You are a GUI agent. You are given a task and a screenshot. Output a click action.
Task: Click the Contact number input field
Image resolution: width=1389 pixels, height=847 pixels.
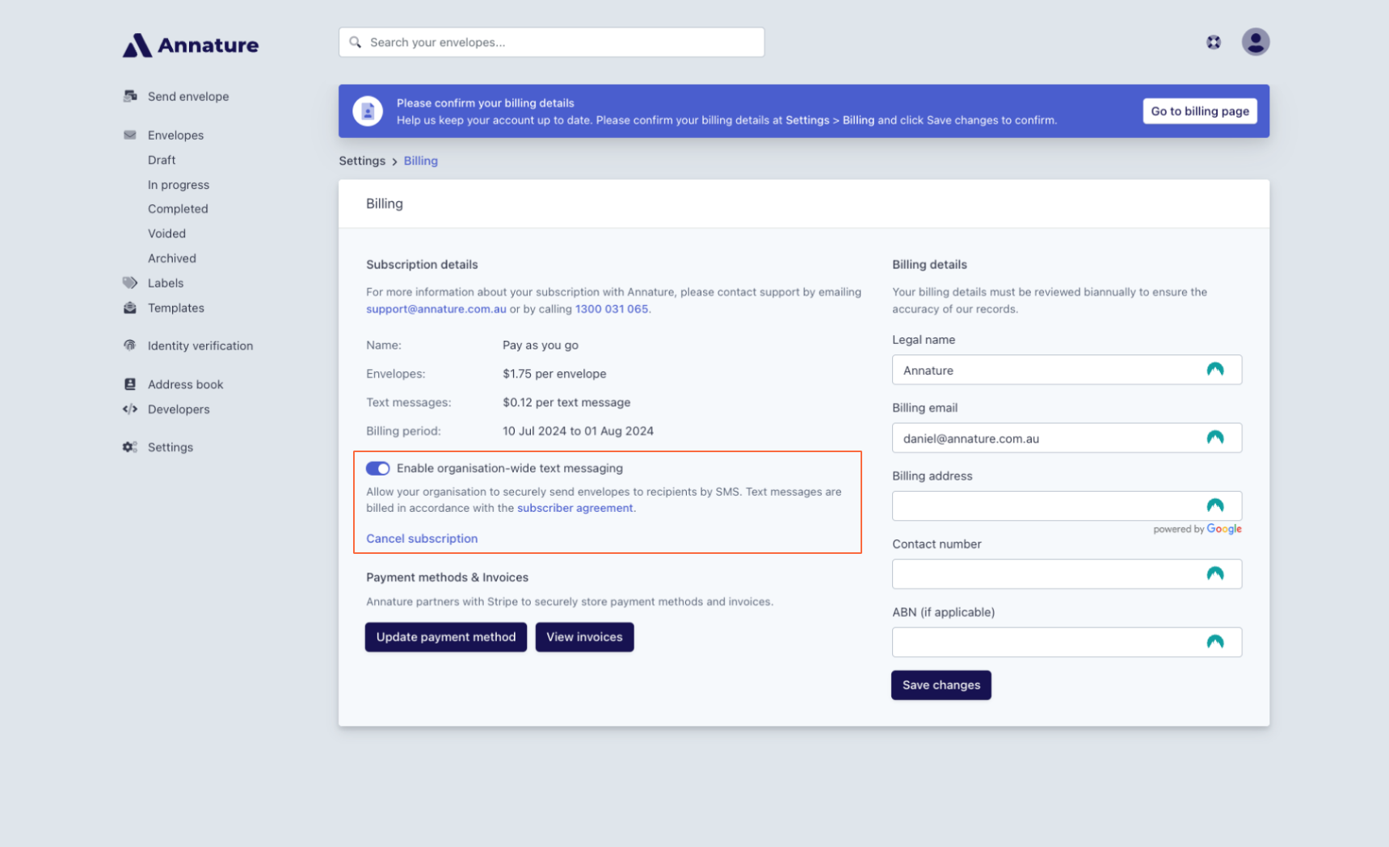[1067, 574]
